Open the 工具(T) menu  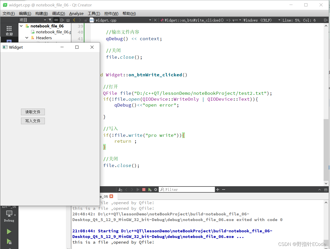click(x=94, y=13)
